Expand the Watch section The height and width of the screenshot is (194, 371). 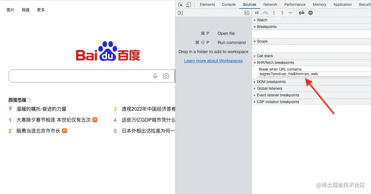point(311,20)
